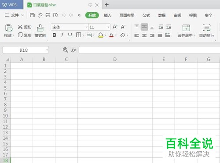220x163 pixels.
Task: Center text horizontally
Action: tap(144, 35)
